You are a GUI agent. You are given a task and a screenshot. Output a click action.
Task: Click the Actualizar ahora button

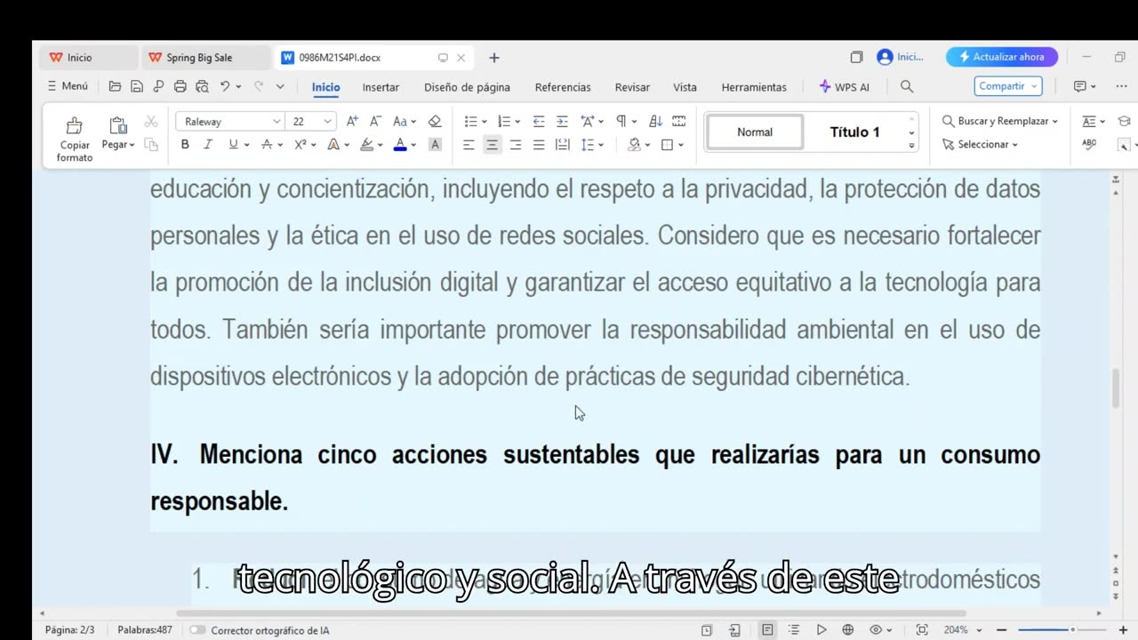(1002, 57)
